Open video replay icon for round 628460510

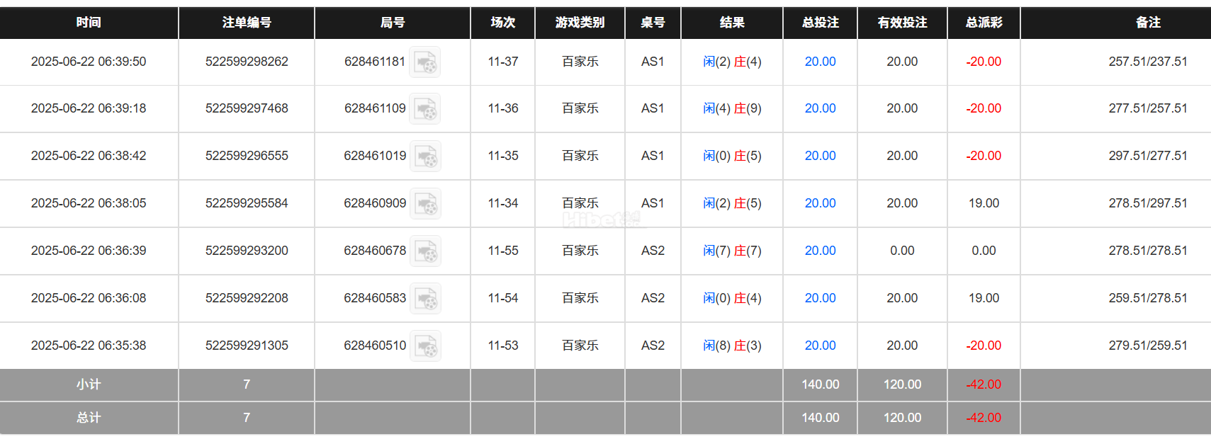(425, 346)
